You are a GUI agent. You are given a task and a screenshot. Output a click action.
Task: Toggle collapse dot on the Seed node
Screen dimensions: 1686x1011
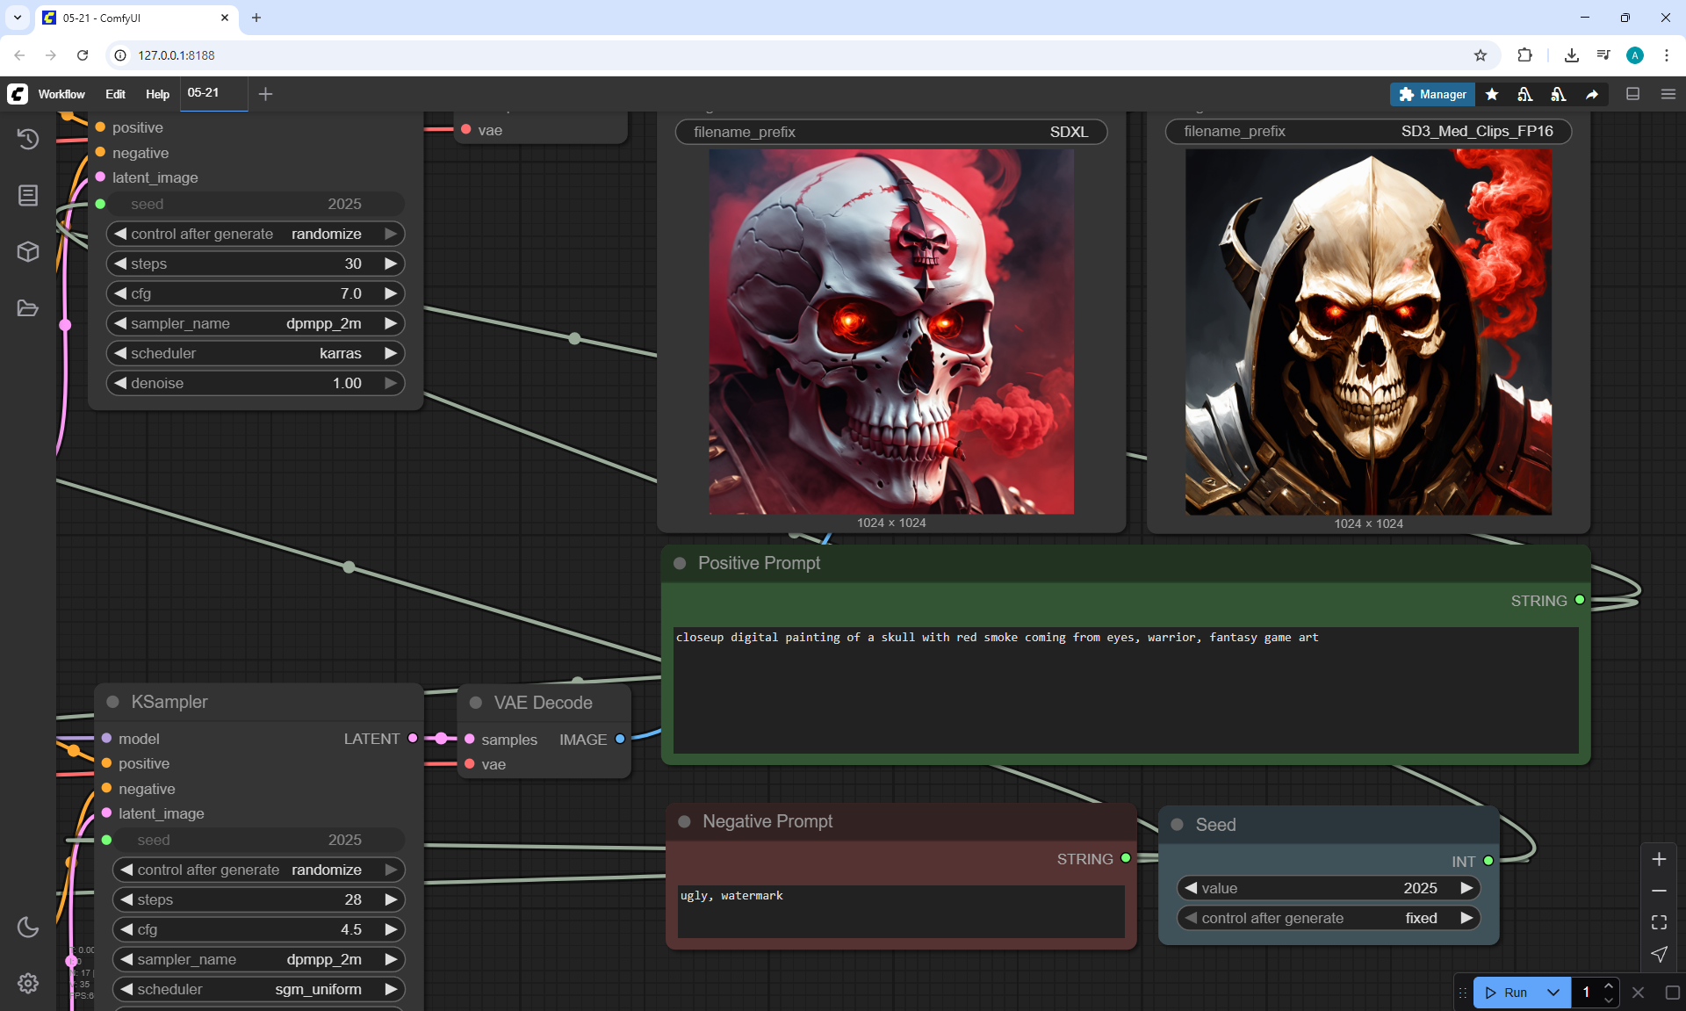tap(1178, 825)
